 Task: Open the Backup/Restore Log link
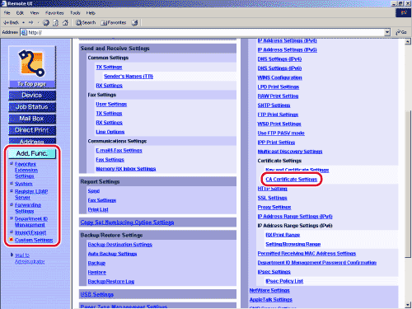(111, 282)
